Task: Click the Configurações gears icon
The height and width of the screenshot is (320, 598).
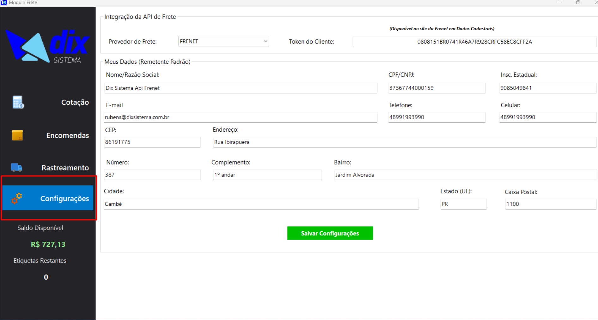Action: pyautogui.click(x=16, y=199)
